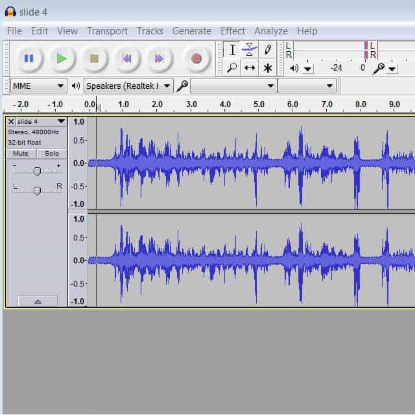Click the lower channel vertical amplitude scale

point(78,261)
